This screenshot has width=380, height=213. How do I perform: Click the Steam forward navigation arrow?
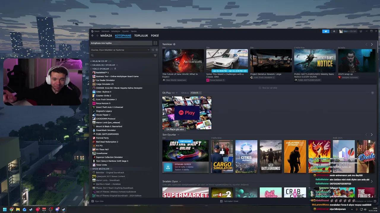tap(97, 35)
